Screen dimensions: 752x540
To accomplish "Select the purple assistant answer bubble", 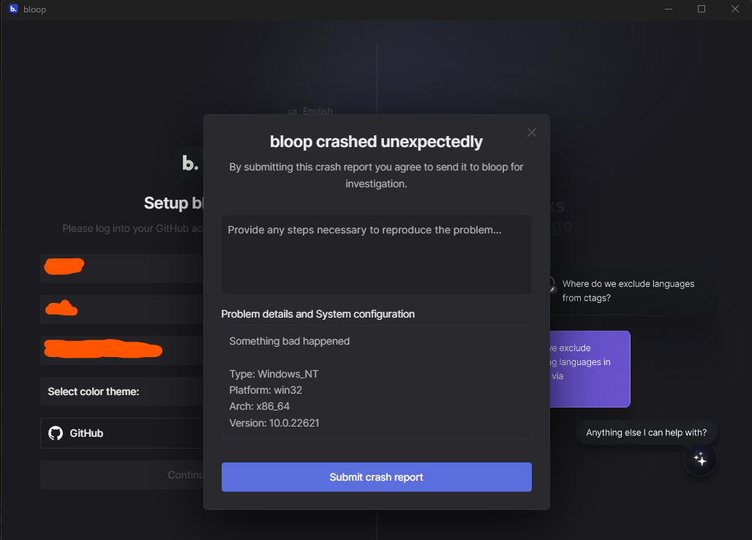I will pyautogui.click(x=590, y=369).
